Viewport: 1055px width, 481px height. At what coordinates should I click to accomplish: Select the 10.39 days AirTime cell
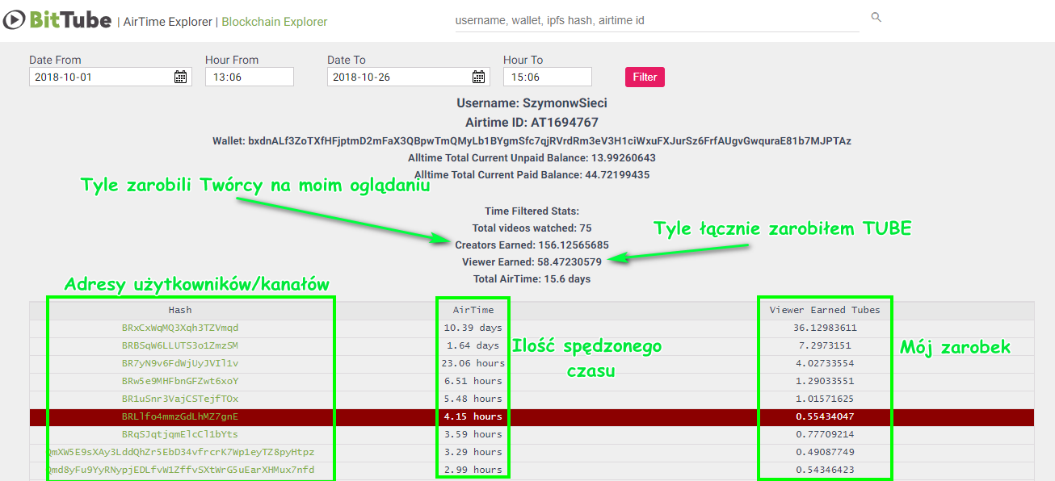(473, 328)
